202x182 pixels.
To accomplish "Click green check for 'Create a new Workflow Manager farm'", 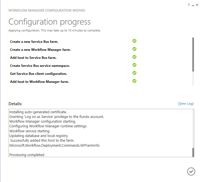I will pyautogui.click(x=134, y=49).
